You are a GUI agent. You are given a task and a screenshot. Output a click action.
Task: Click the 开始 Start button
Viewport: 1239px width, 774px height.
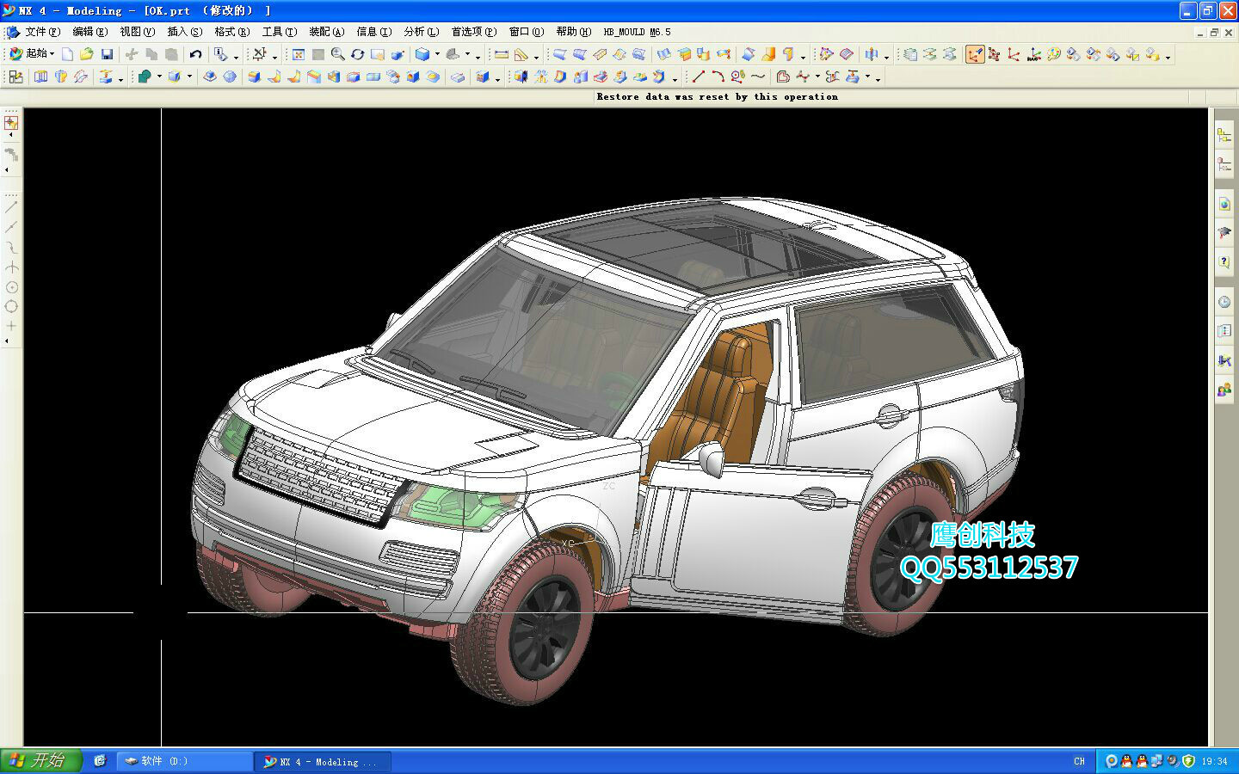pyautogui.click(x=40, y=760)
